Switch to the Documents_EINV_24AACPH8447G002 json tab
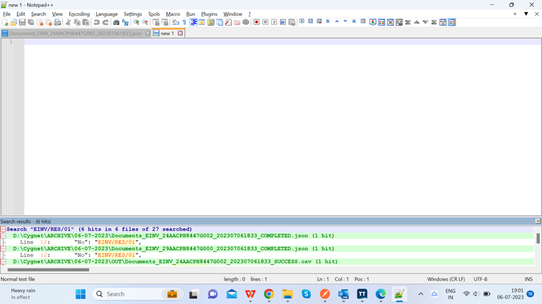This screenshot has width=542, height=304. click(x=75, y=33)
